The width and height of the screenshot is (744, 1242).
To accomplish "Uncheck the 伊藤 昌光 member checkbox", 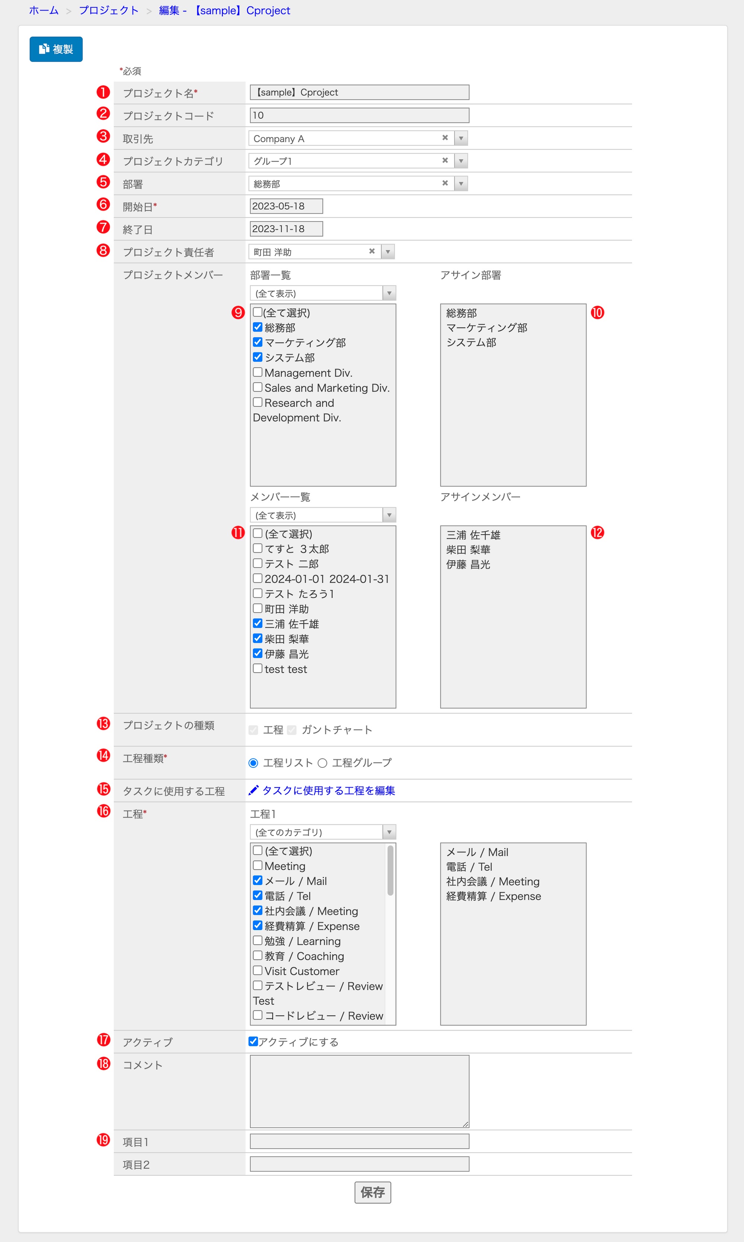I will point(258,654).
